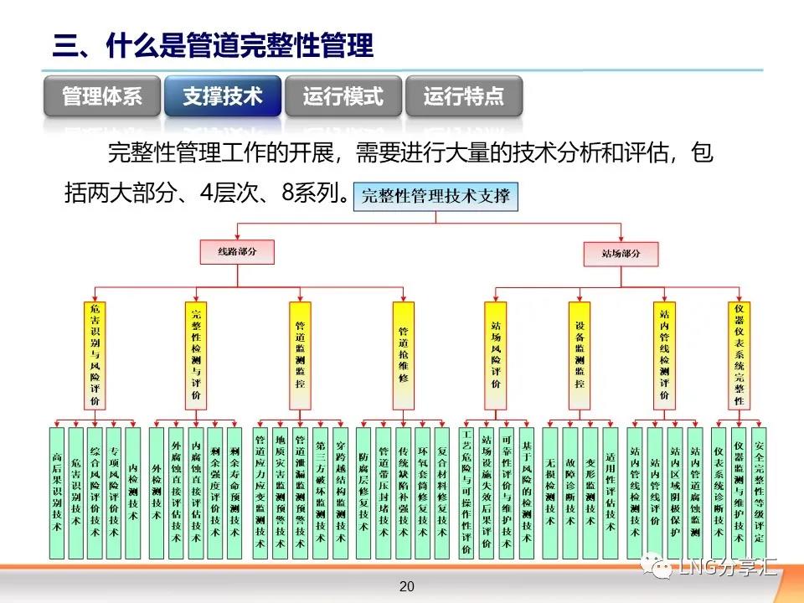Click green box 内腐蚀直接评估技术
Viewport: 804px width, 603px height.
(195, 493)
